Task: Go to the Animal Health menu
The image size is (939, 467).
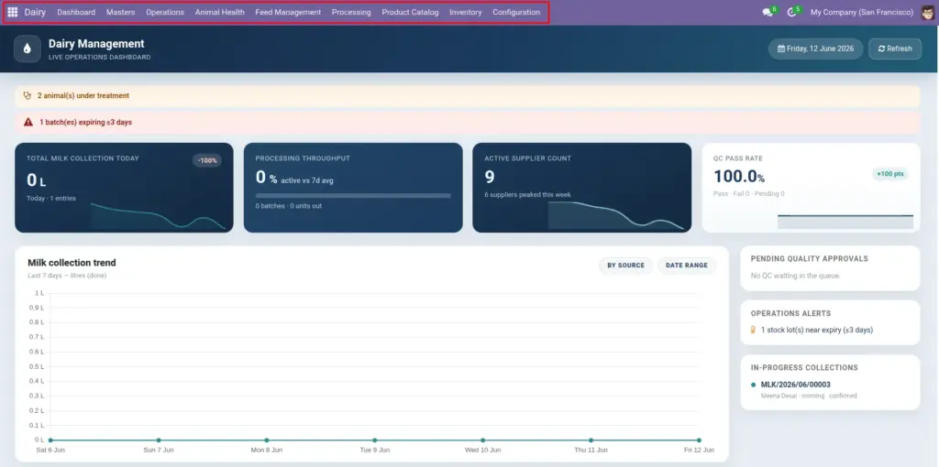Action: coord(220,12)
